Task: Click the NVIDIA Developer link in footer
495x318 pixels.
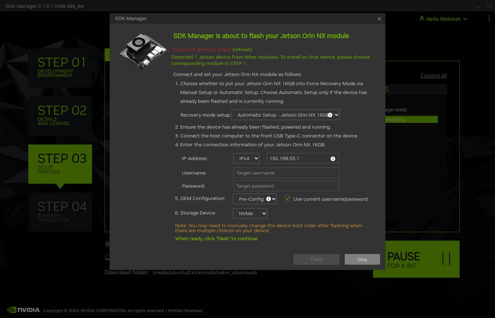Action: 185,311
